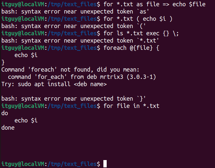Click the 'for file in *.txt' command
Screen dimensions: 215x168
131,106
